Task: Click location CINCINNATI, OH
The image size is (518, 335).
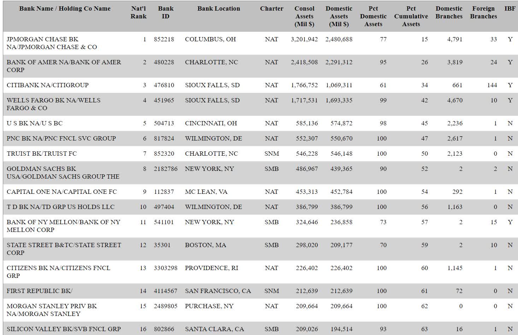Action: [x=211, y=123]
